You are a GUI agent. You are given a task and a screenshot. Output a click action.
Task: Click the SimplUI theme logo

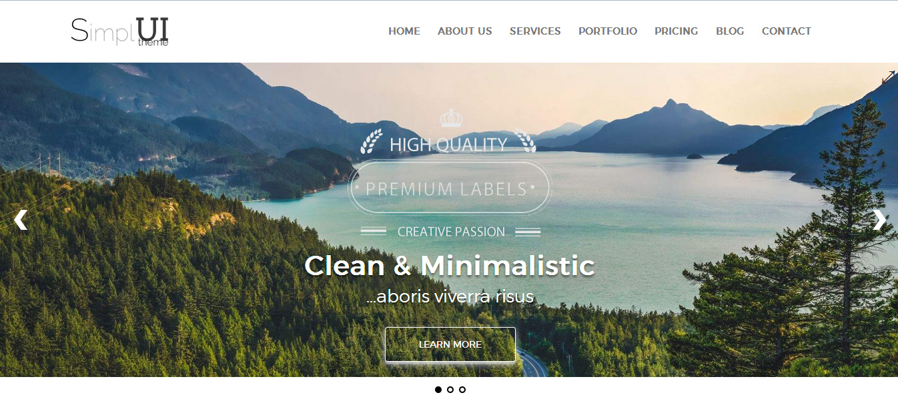(119, 31)
